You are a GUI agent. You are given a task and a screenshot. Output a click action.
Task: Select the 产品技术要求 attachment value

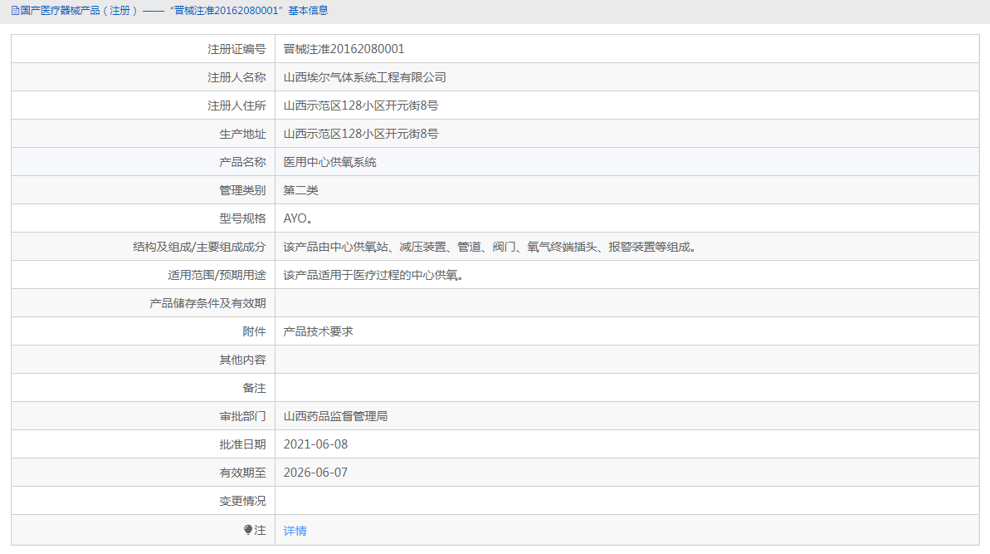[x=318, y=331]
